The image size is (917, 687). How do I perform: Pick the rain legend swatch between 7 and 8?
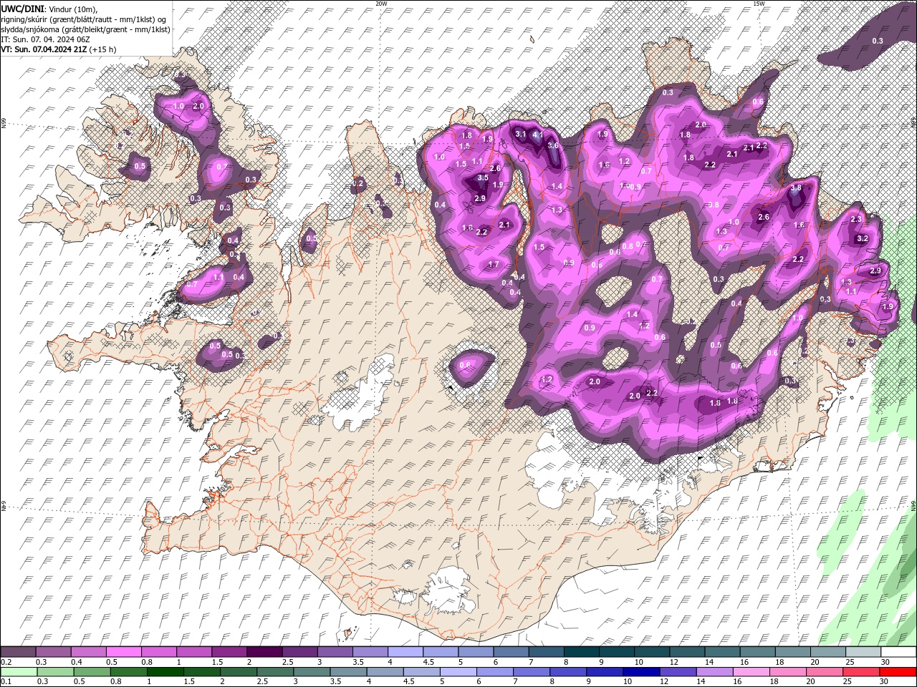click(x=532, y=671)
